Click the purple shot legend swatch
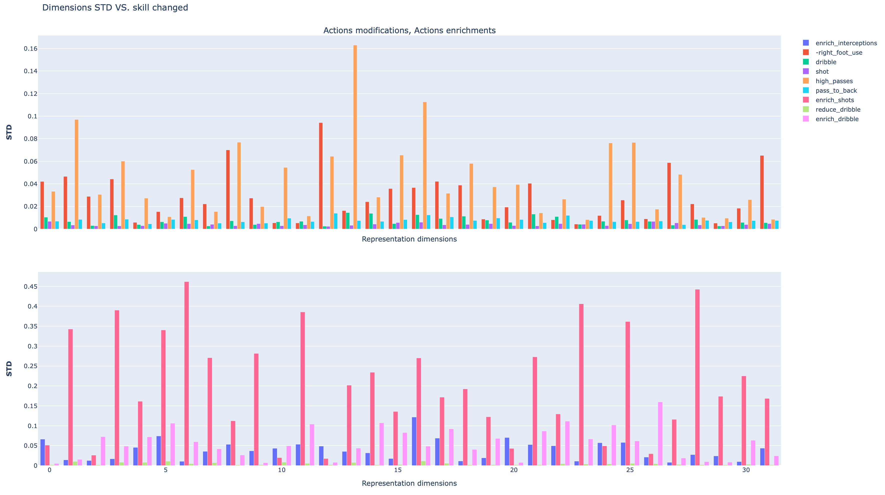The width and height of the screenshot is (885, 495). click(x=806, y=71)
